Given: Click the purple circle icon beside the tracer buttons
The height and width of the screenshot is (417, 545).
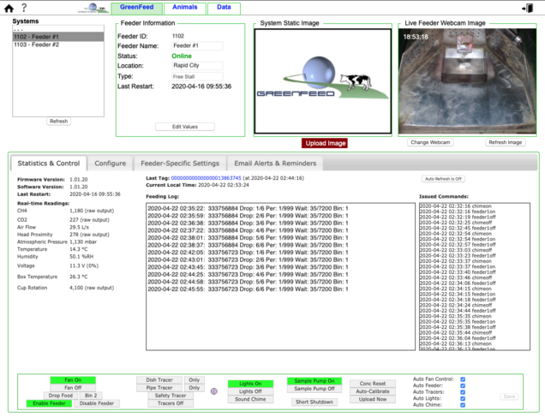Looking at the screenshot, I should tap(213, 390).
